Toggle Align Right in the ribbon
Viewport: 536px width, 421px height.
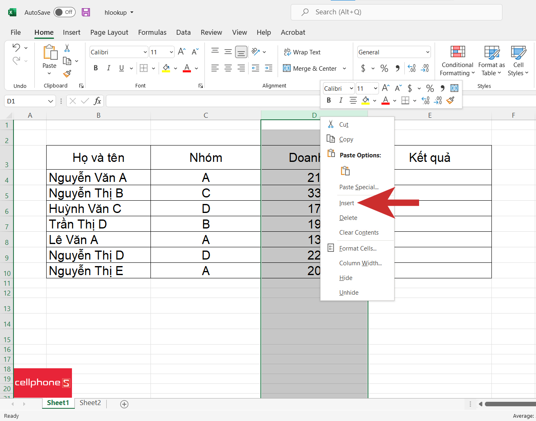(x=241, y=68)
